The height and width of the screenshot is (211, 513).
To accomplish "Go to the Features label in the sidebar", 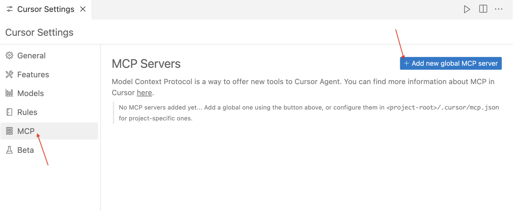I will [x=33, y=74].
